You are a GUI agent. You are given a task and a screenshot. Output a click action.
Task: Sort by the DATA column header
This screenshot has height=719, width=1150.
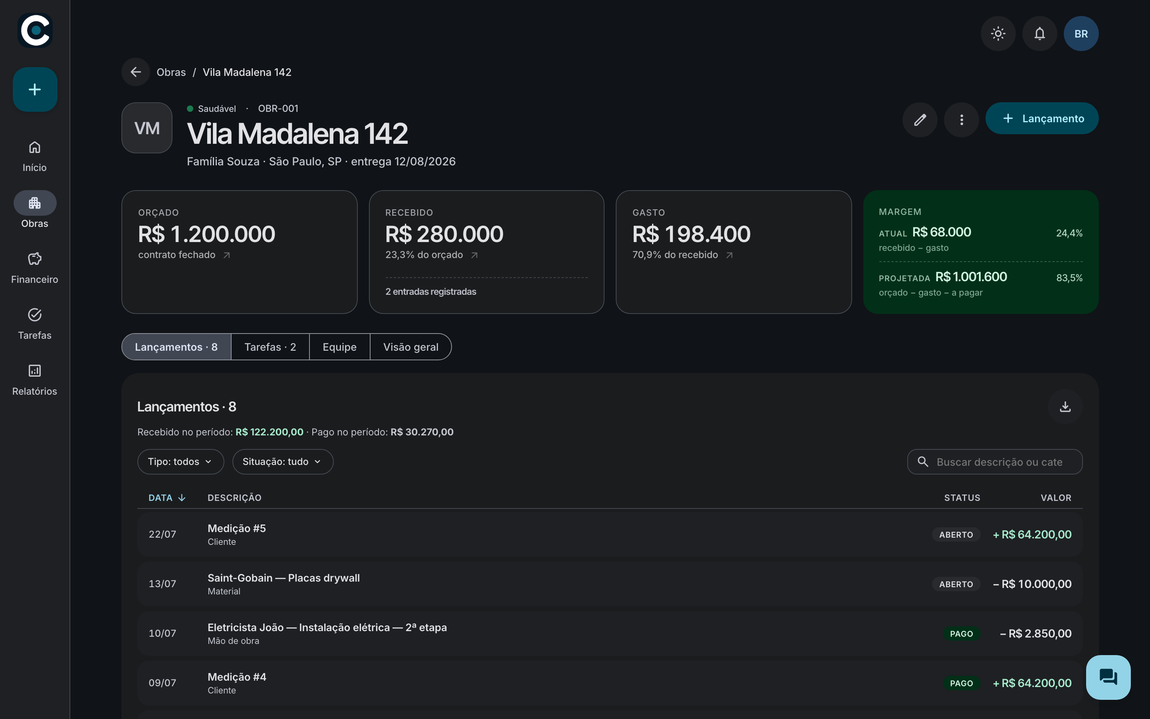167,498
